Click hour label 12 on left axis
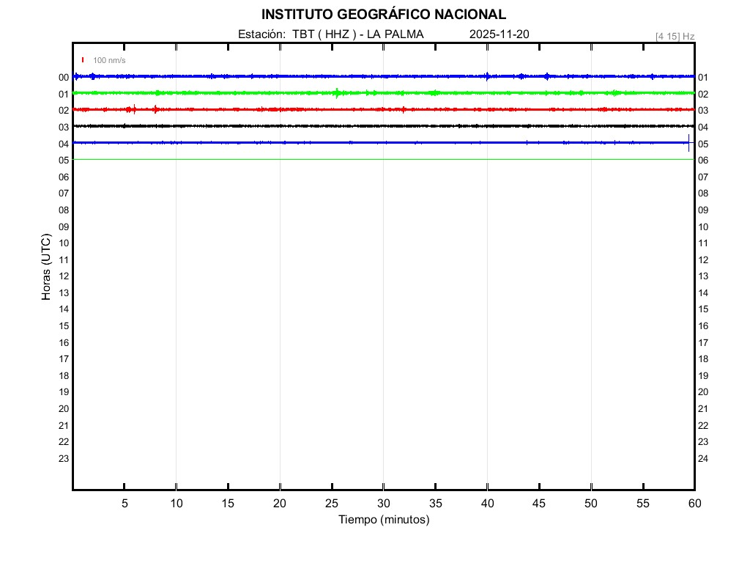The height and width of the screenshot is (563, 750). click(64, 276)
